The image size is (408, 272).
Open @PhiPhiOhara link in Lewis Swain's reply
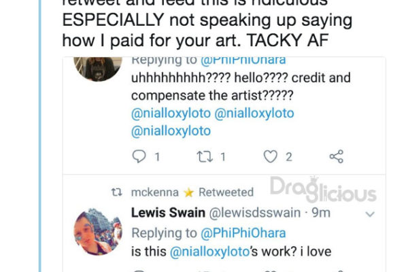[243, 233]
